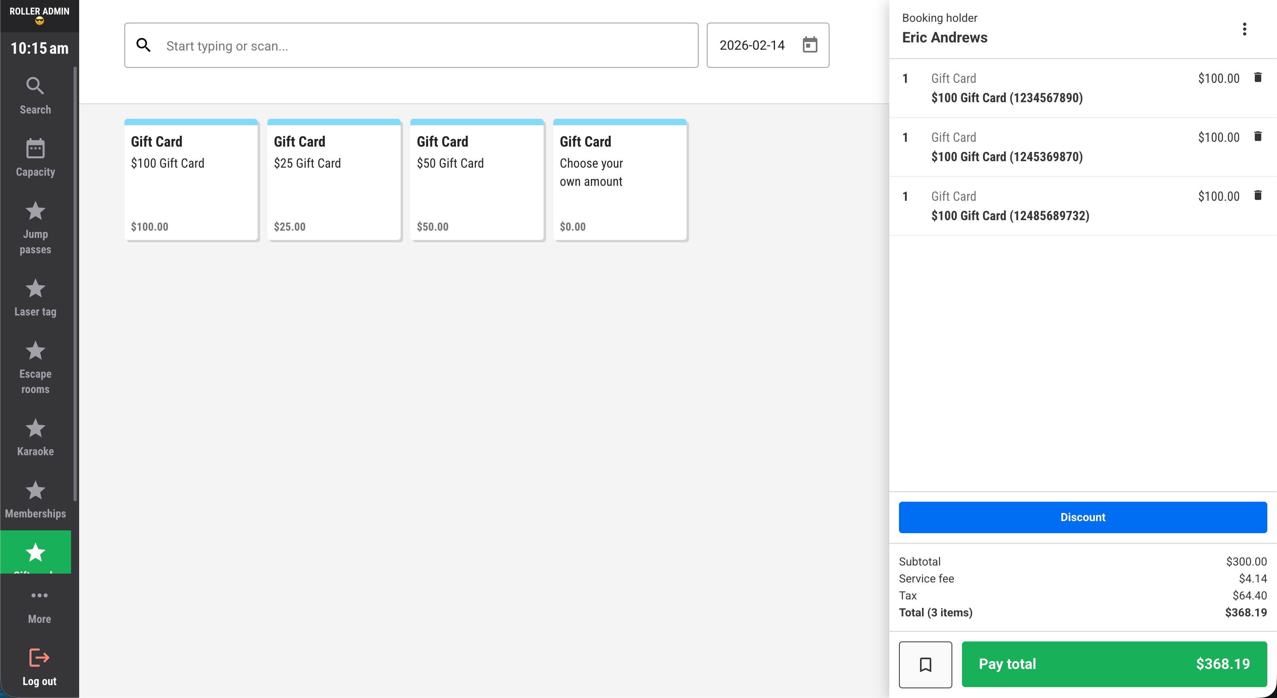Select the Escape rooms category

pos(35,367)
